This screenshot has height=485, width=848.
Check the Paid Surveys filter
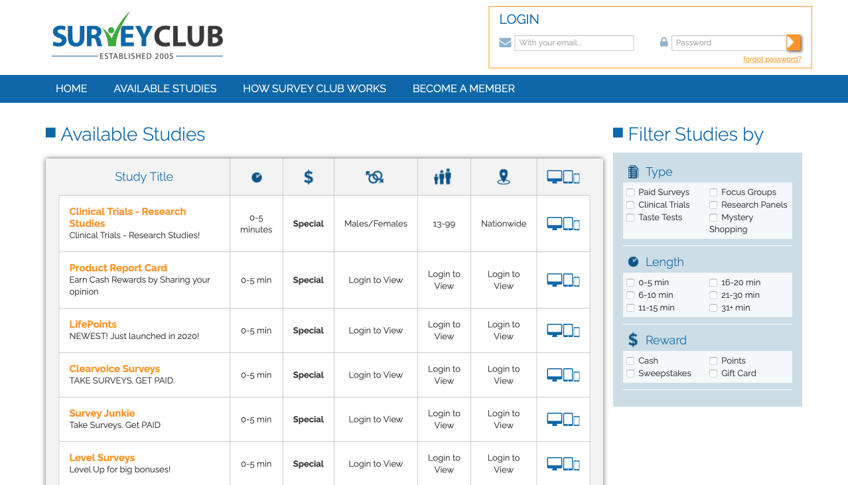click(x=630, y=192)
